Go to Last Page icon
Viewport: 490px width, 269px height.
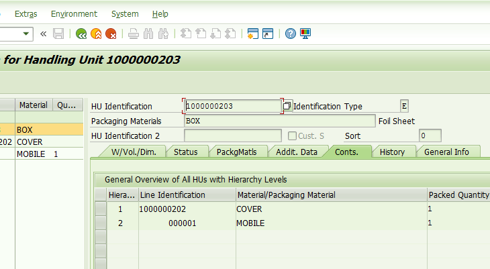230,34
